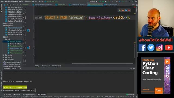Start the debug run with bug icon
The width and height of the screenshot is (174, 98).
click(x=103, y=1)
